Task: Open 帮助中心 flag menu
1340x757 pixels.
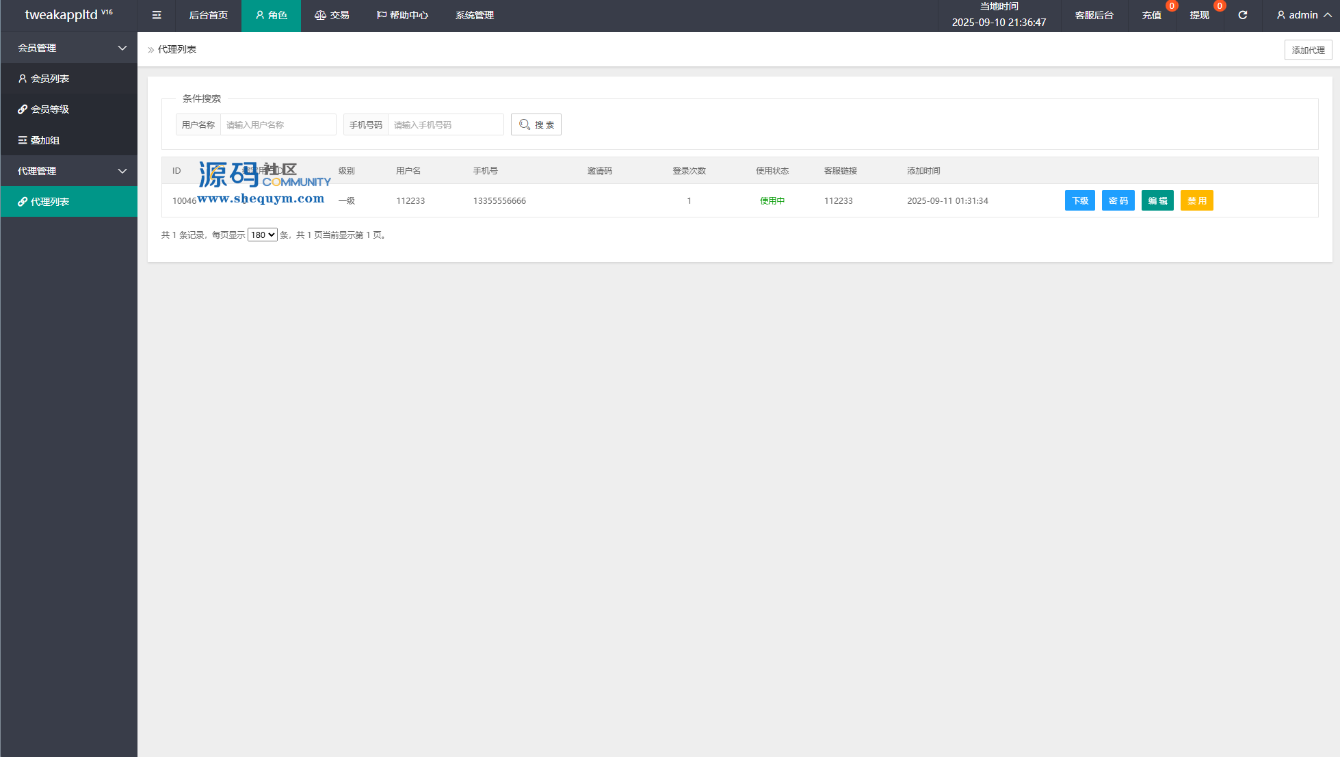Action: tap(402, 15)
